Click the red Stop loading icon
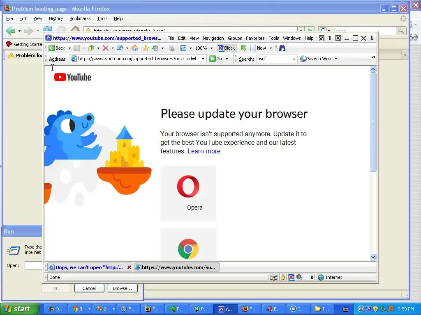 click(x=106, y=48)
